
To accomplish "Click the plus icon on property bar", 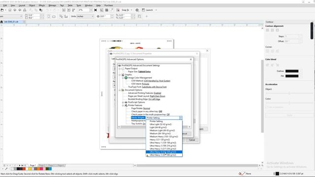I will point(147,16).
